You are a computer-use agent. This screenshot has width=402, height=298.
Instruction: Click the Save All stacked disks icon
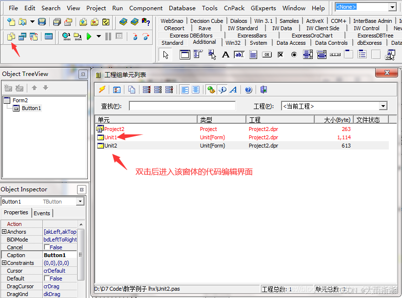tap(57, 22)
